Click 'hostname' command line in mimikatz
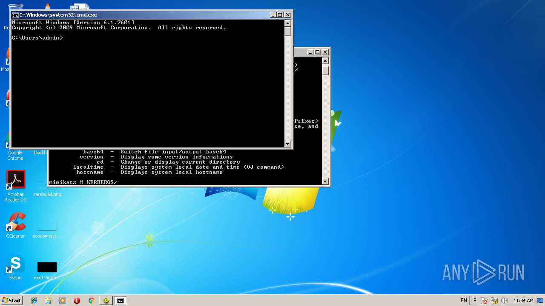The width and height of the screenshot is (545, 306). (149, 172)
